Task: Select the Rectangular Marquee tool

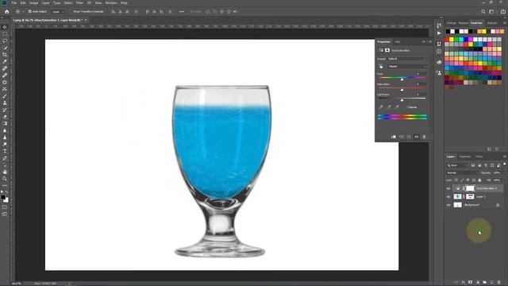Action: [5, 34]
